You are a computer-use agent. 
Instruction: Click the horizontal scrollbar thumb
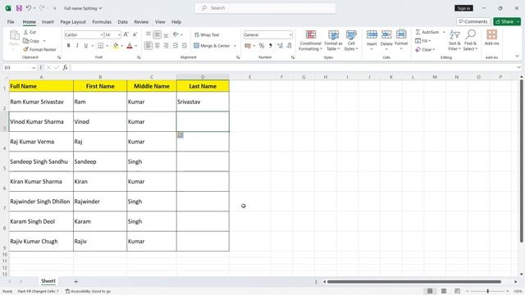pyautogui.click(x=413, y=282)
